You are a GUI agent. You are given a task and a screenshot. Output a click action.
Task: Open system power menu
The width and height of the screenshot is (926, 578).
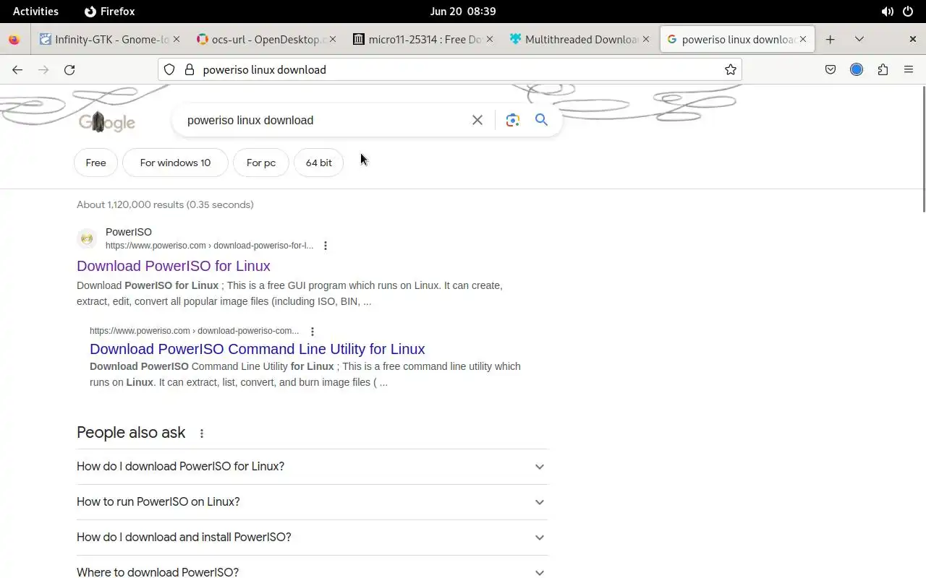[909, 12]
